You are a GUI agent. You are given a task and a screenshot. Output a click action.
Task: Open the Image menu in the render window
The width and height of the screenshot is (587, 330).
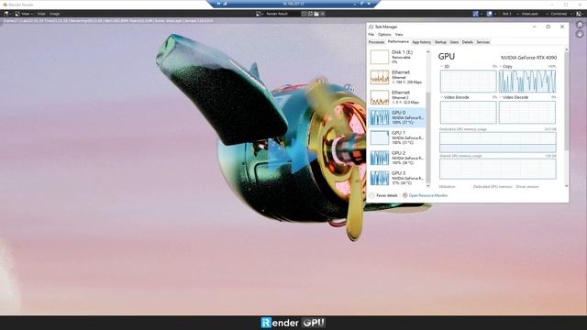pyautogui.click(x=55, y=14)
